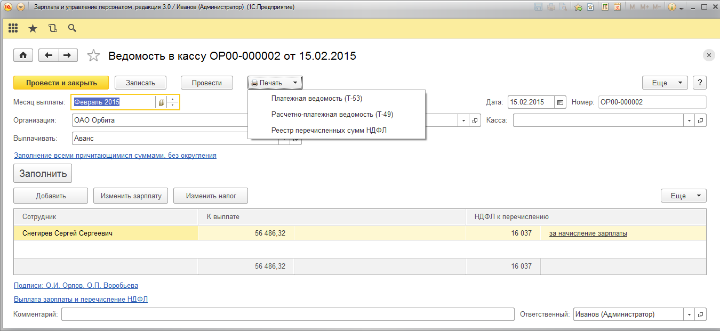Click the Номер field
This screenshot has width=720, height=331.
click(652, 102)
